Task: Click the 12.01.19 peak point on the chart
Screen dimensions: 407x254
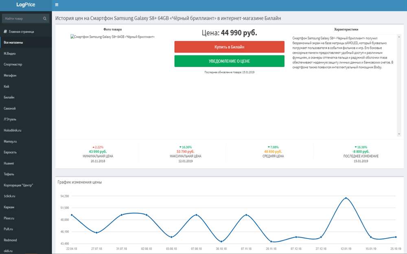Action: pyautogui.click(x=346, y=198)
